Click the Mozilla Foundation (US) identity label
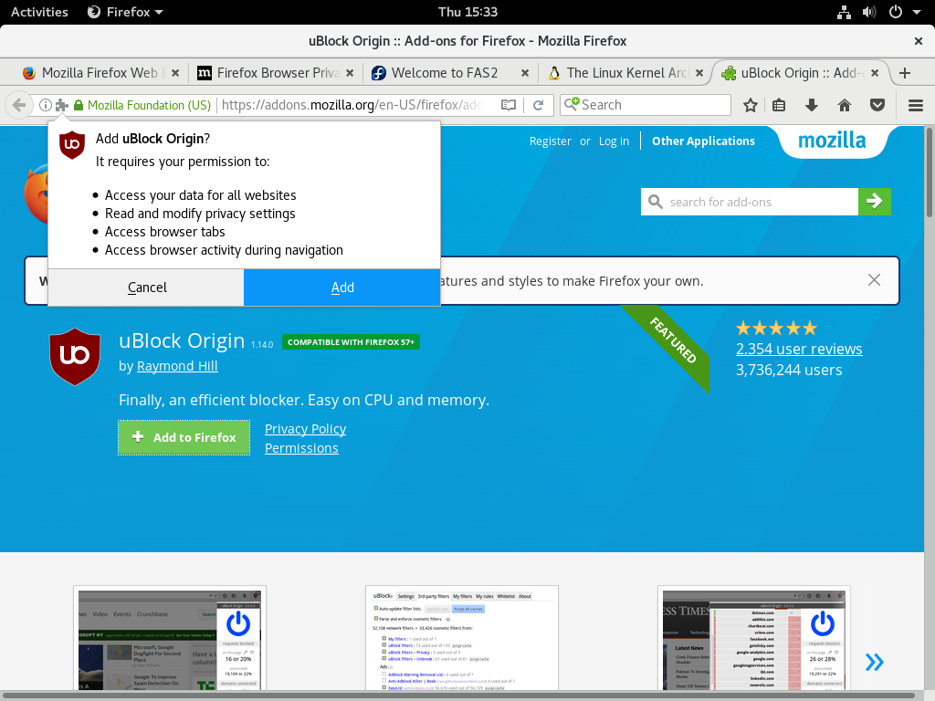Screen dimensions: 935x701 (149, 105)
